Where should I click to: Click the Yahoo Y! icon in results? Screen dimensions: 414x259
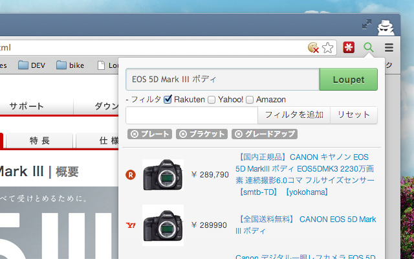click(131, 225)
